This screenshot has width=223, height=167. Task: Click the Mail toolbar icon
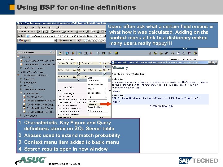(x=93, y=32)
